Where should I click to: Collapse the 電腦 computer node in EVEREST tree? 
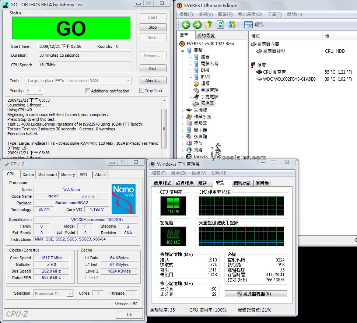click(182, 50)
